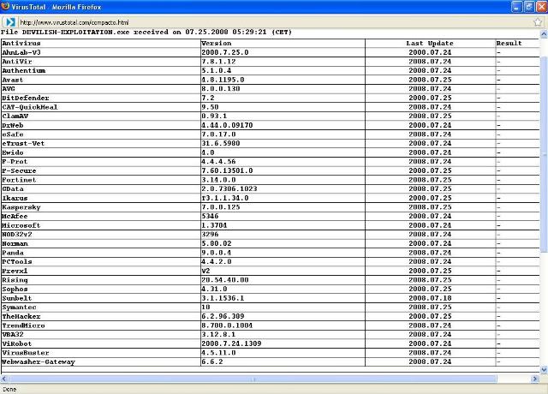Select the Rising row name

[15, 280]
